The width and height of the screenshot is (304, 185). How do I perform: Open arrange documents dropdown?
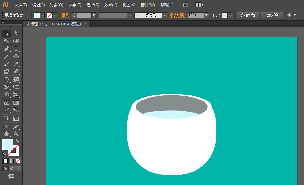point(199,5)
